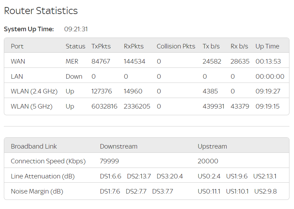Click the Port column header
Viewport: 294px width, 209px height.
[17, 46]
